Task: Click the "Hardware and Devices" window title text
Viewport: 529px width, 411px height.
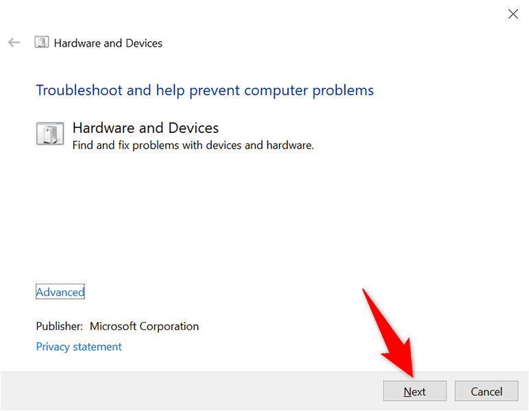Action: coord(108,43)
